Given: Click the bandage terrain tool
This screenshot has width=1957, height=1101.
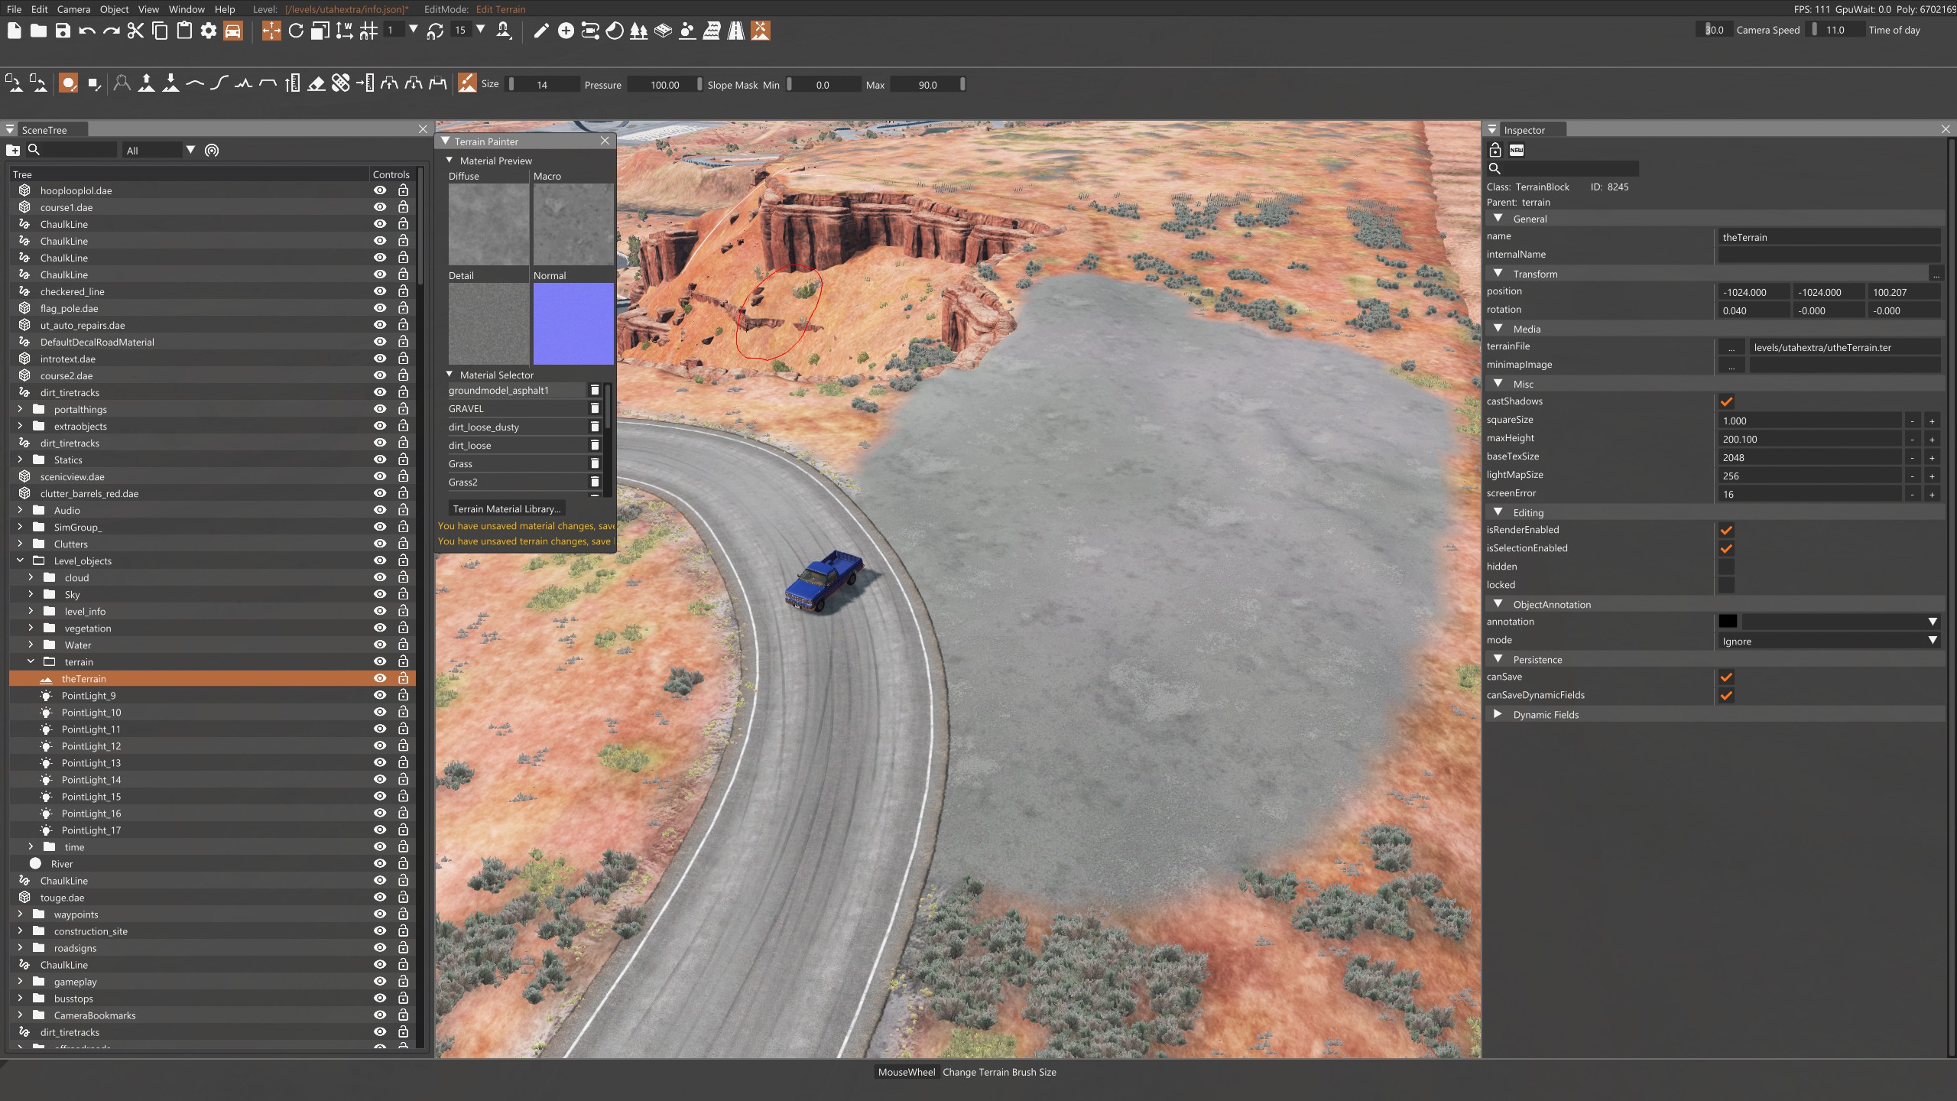Looking at the screenshot, I should click(341, 83).
